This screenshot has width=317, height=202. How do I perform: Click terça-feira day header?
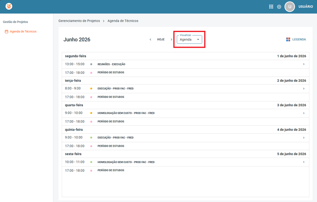pyautogui.click(x=73, y=81)
